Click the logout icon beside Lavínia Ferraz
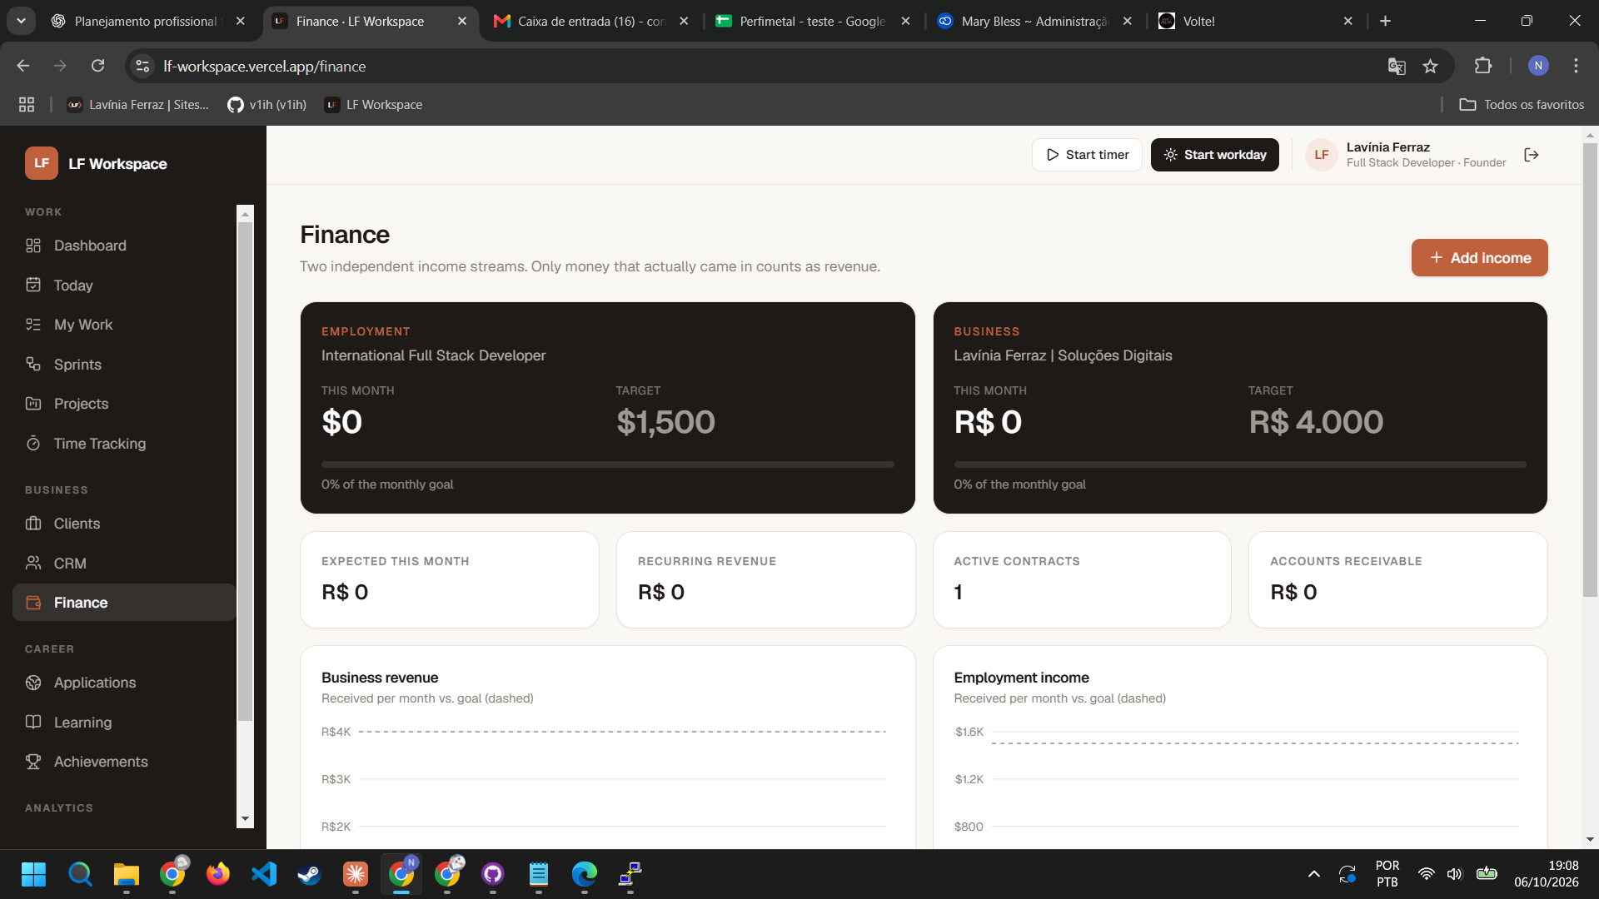The width and height of the screenshot is (1599, 899). point(1531,155)
